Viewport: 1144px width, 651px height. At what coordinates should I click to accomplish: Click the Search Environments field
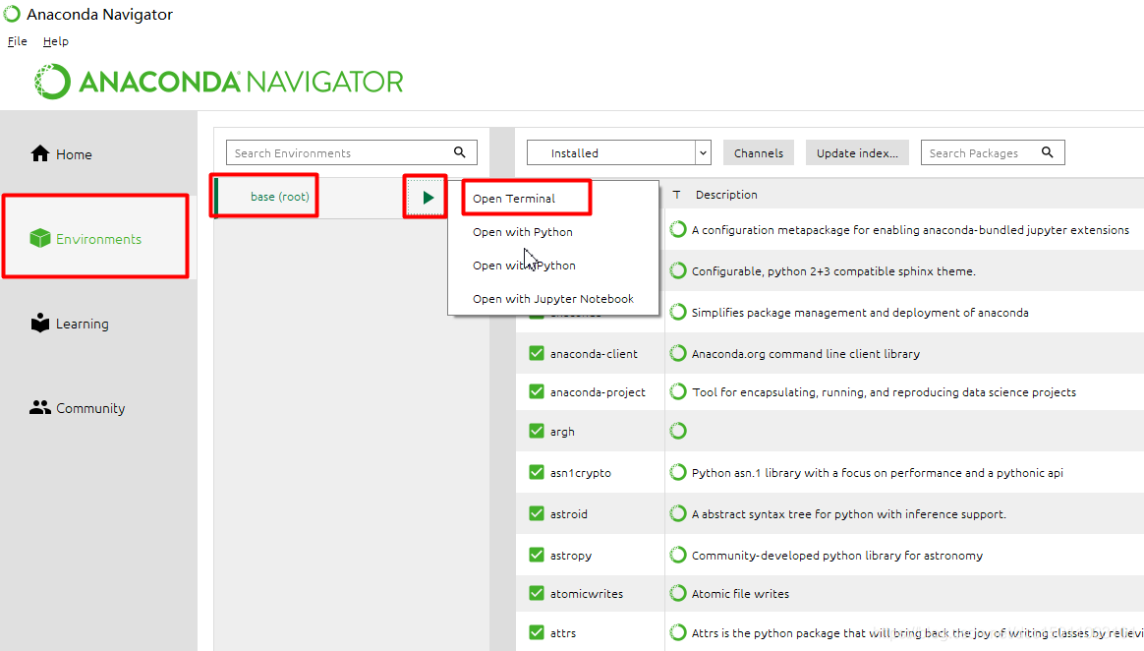tap(352, 152)
